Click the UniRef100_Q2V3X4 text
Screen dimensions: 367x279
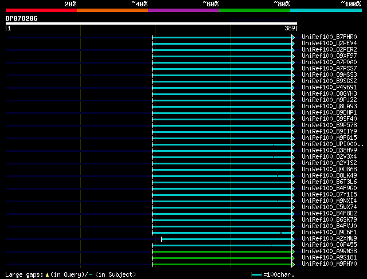[329, 157]
